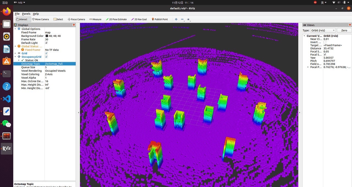This screenshot has height=187, width=352.
Task: Select the 2D Pose Estimate tool
Action: click(x=116, y=19)
